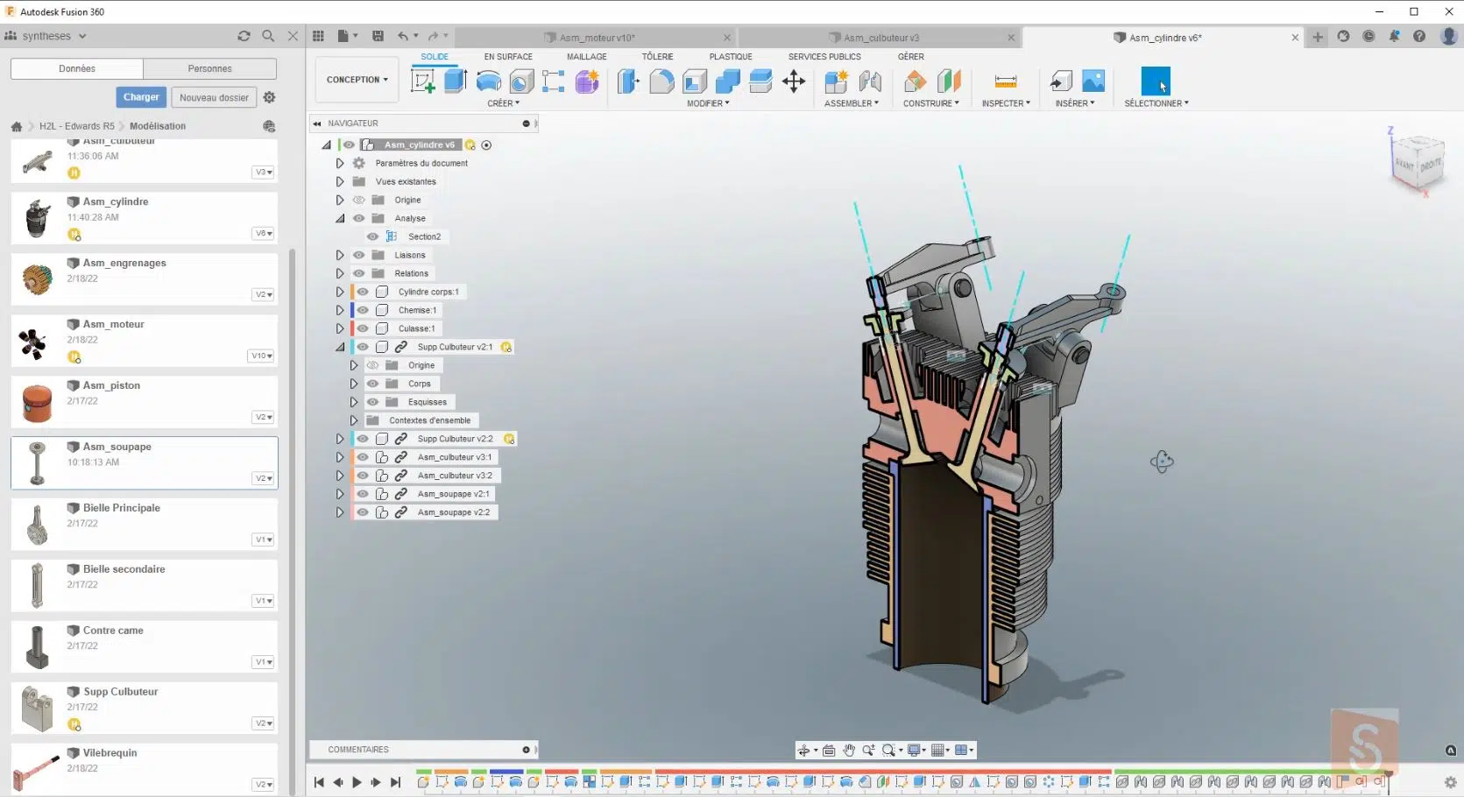Collapse the Analyse folder

point(340,218)
